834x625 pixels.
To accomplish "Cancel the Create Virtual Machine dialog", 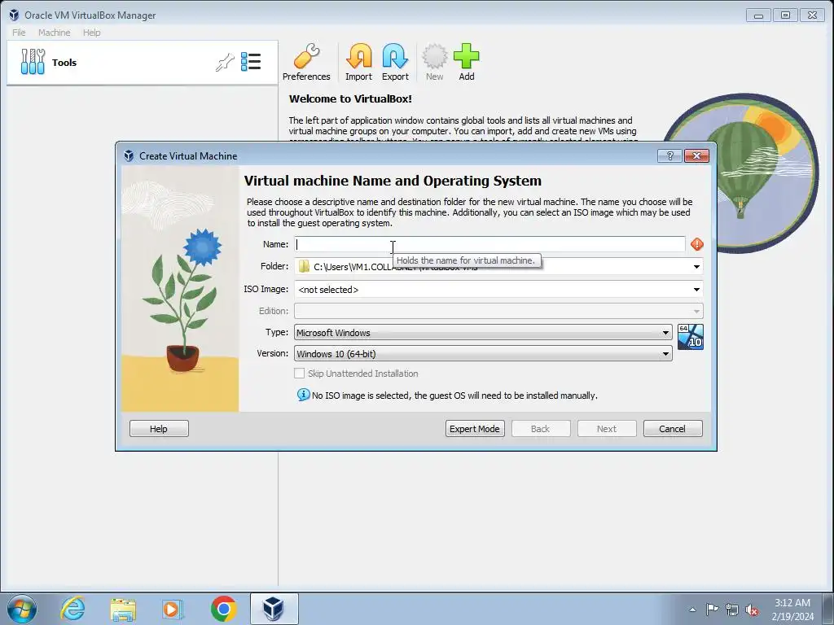I will click(672, 428).
